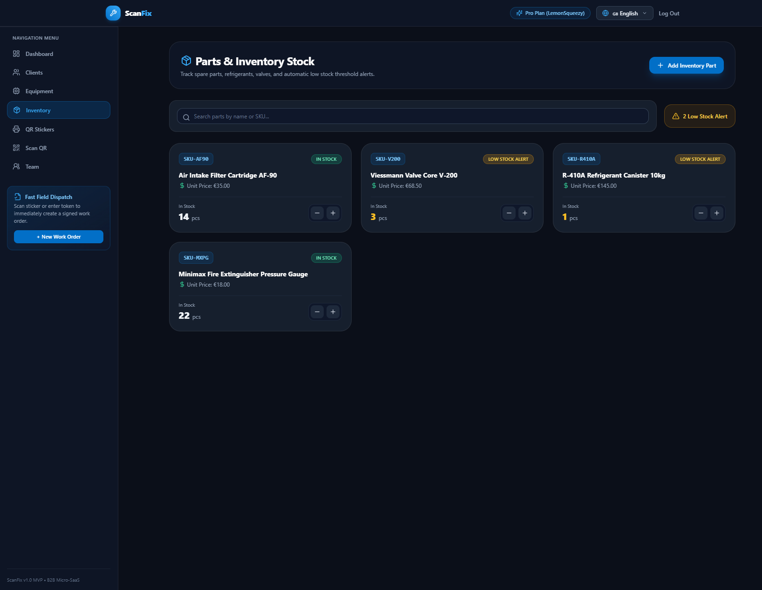
Task: Click the Clients people icon
Action: pyautogui.click(x=16, y=72)
